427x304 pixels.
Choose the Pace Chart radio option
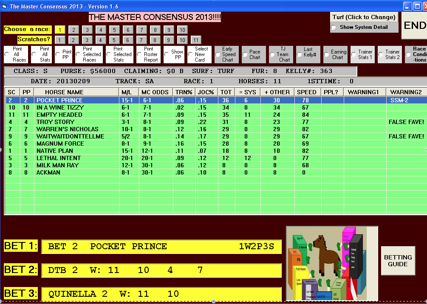point(245,54)
